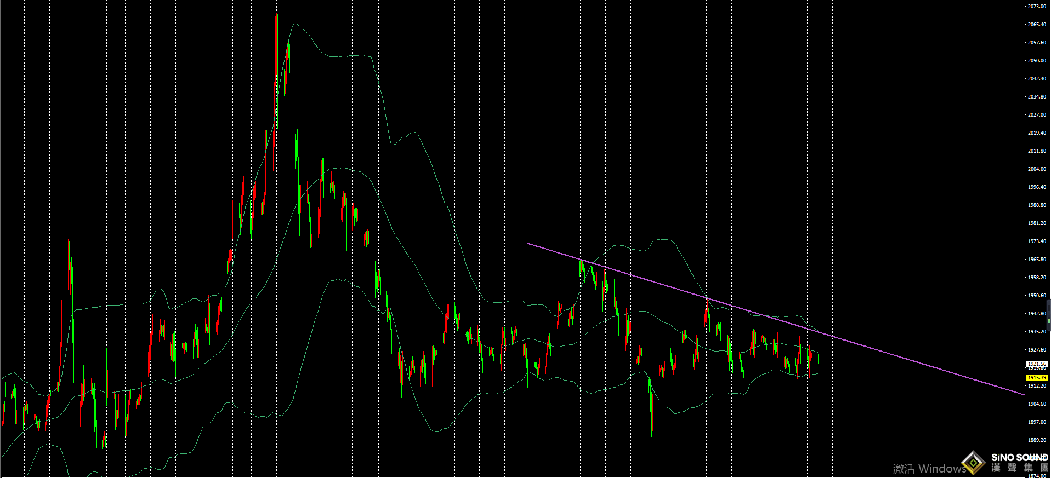Click the 2050.00 label on price axis
The height and width of the screenshot is (478, 1051).
coord(1036,61)
